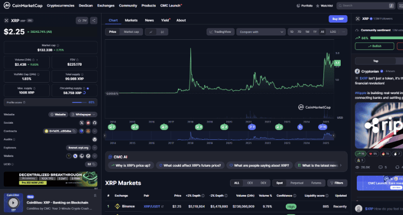Collapse the CoinBites player panel
This screenshot has height=215, width=403.
(x=95, y=196)
